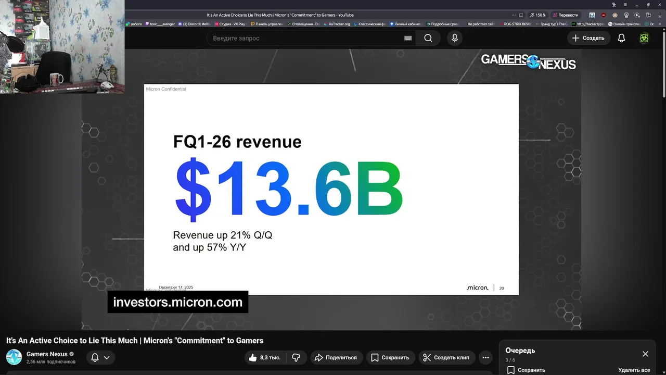Create a clip with Создать клип
This screenshot has height=375, width=666.
pos(446,357)
